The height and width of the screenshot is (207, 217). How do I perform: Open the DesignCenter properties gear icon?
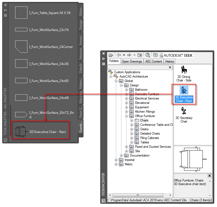[x=103, y=64]
